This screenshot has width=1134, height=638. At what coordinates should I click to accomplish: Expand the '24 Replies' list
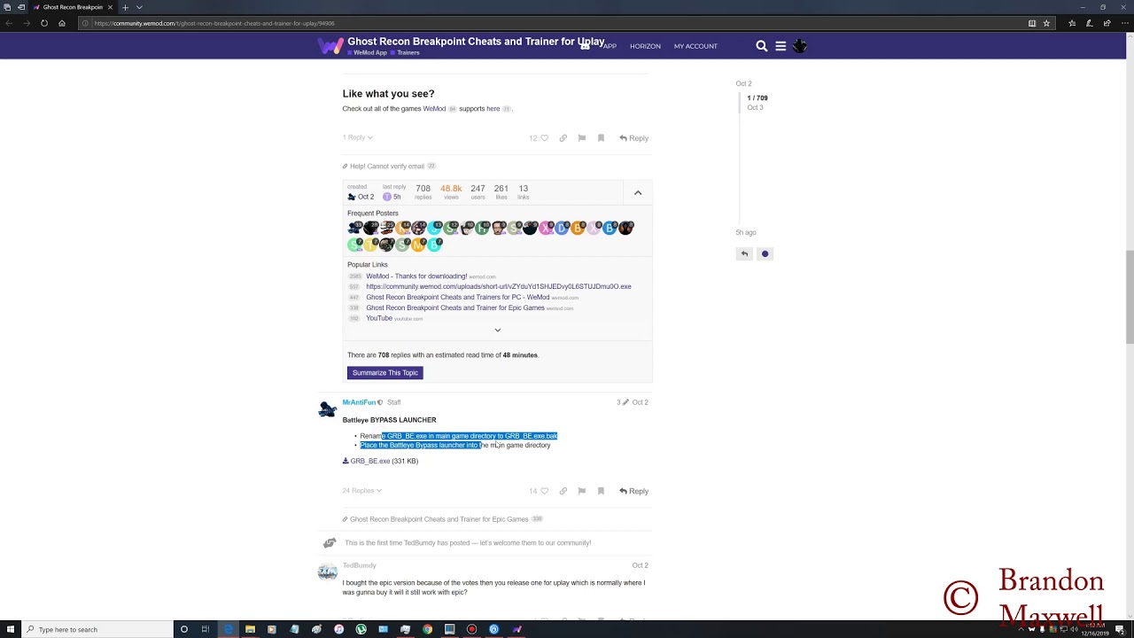pyautogui.click(x=362, y=490)
